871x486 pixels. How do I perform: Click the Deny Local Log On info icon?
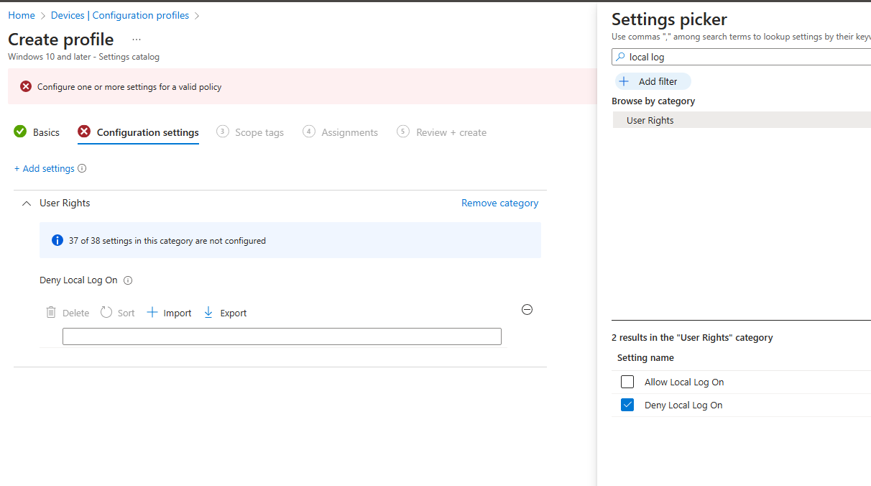[x=128, y=280]
